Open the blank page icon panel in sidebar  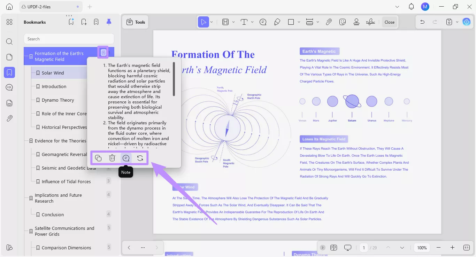click(x=9, y=57)
